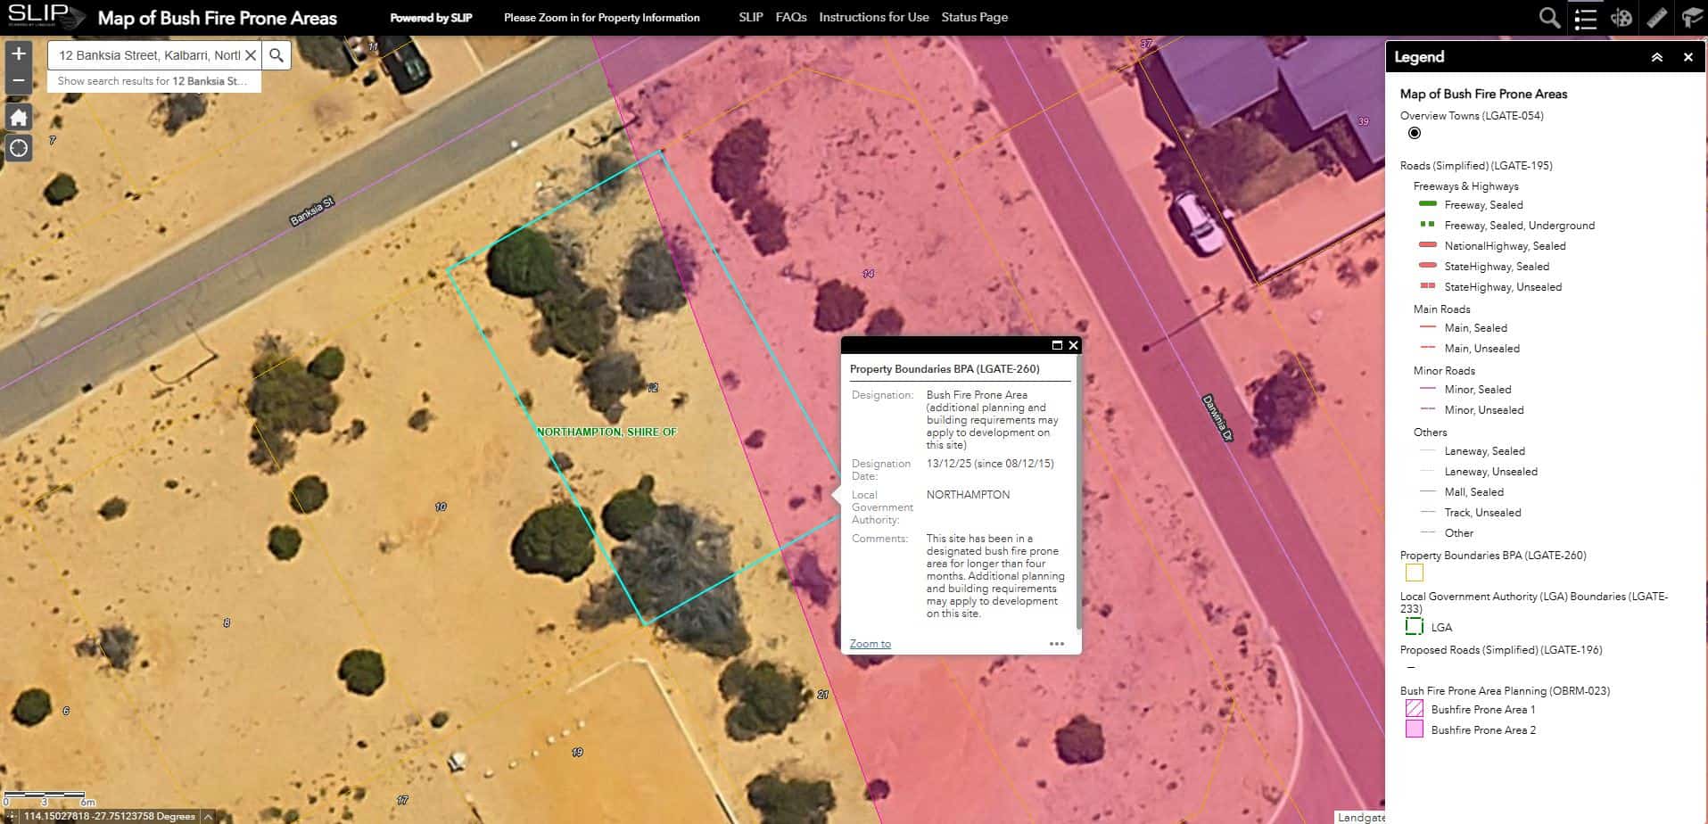Zoom out the map with minus button
The image size is (1708, 824).
click(19, 81)
